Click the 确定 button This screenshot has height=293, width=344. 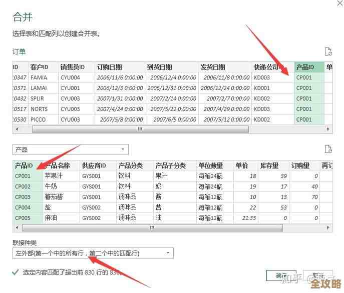281,275
